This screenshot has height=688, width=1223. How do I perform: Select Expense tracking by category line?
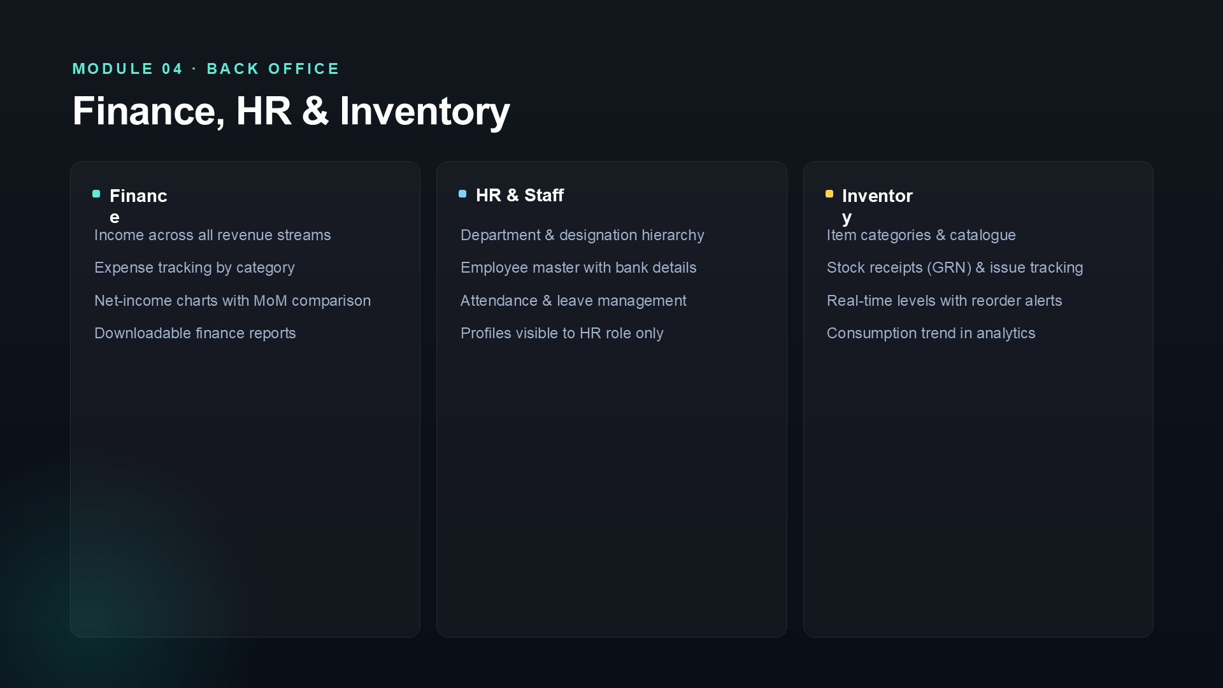click(194, 268)
